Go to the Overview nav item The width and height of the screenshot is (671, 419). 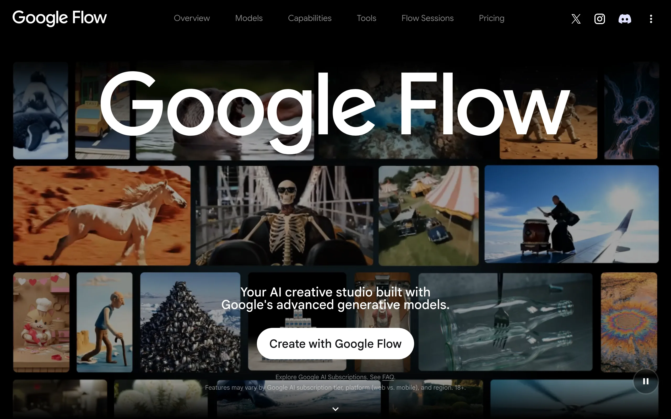coord(192,18)
